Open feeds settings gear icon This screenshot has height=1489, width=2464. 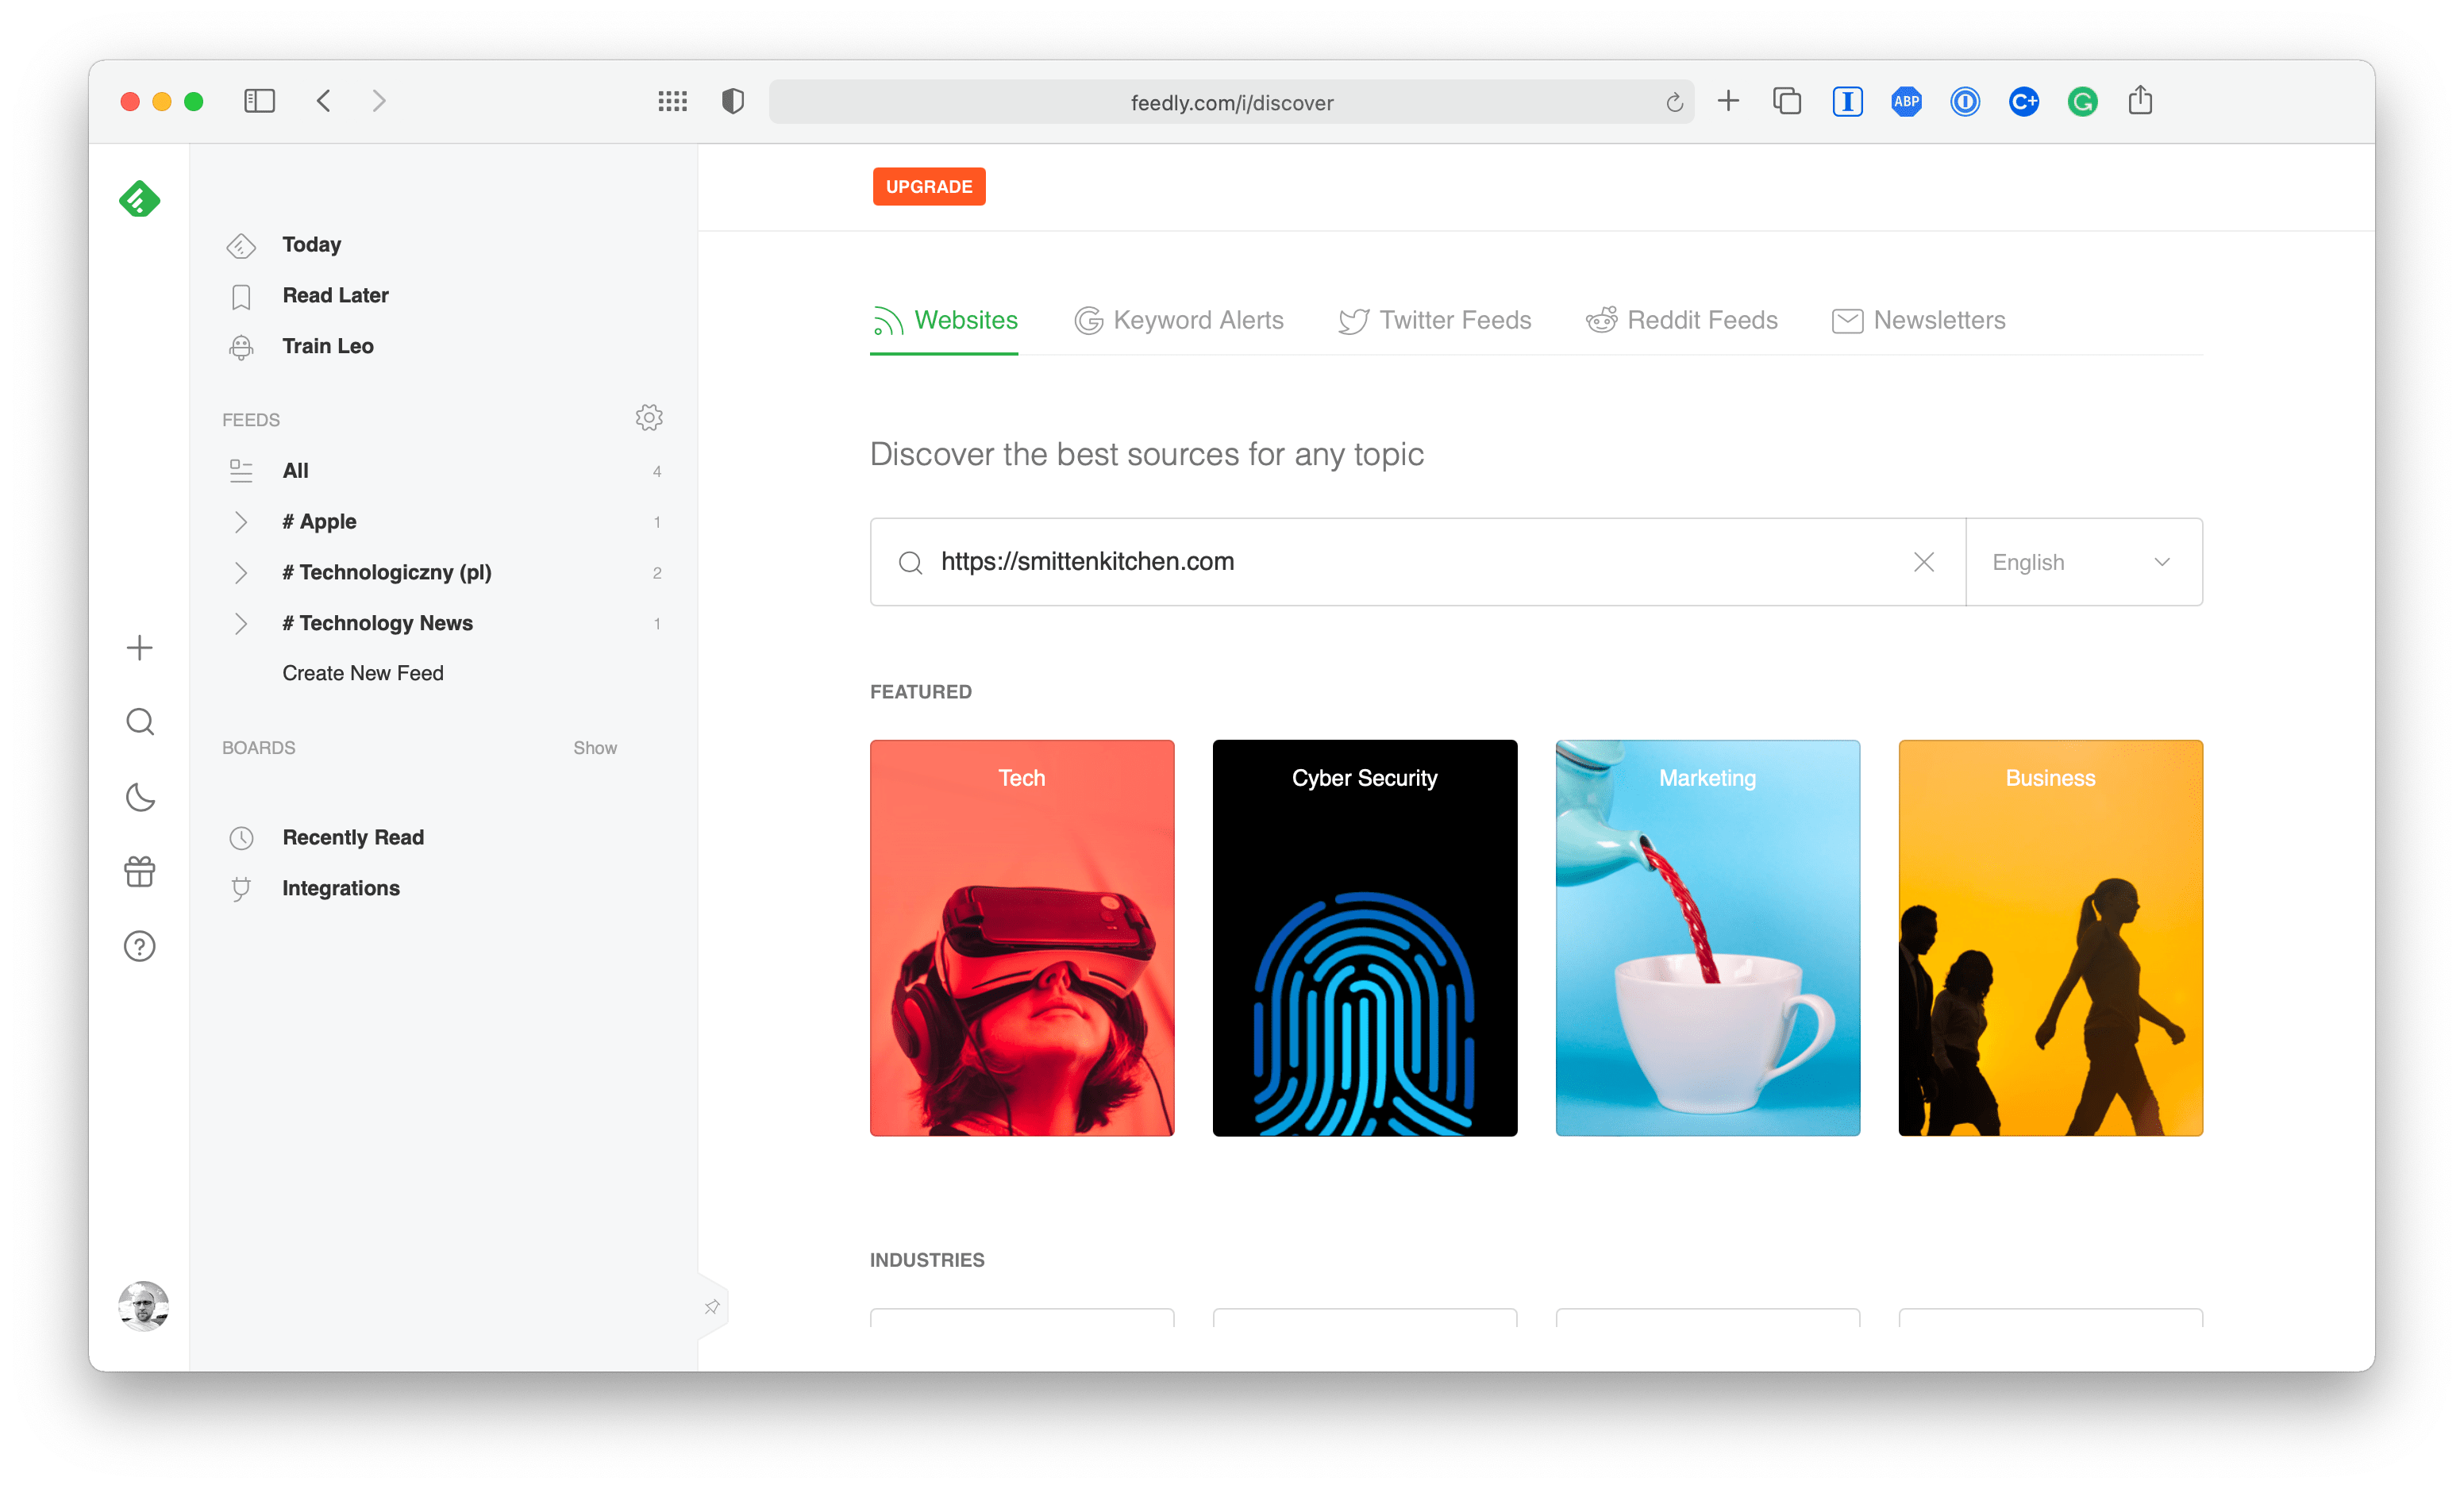click(649, 418)
